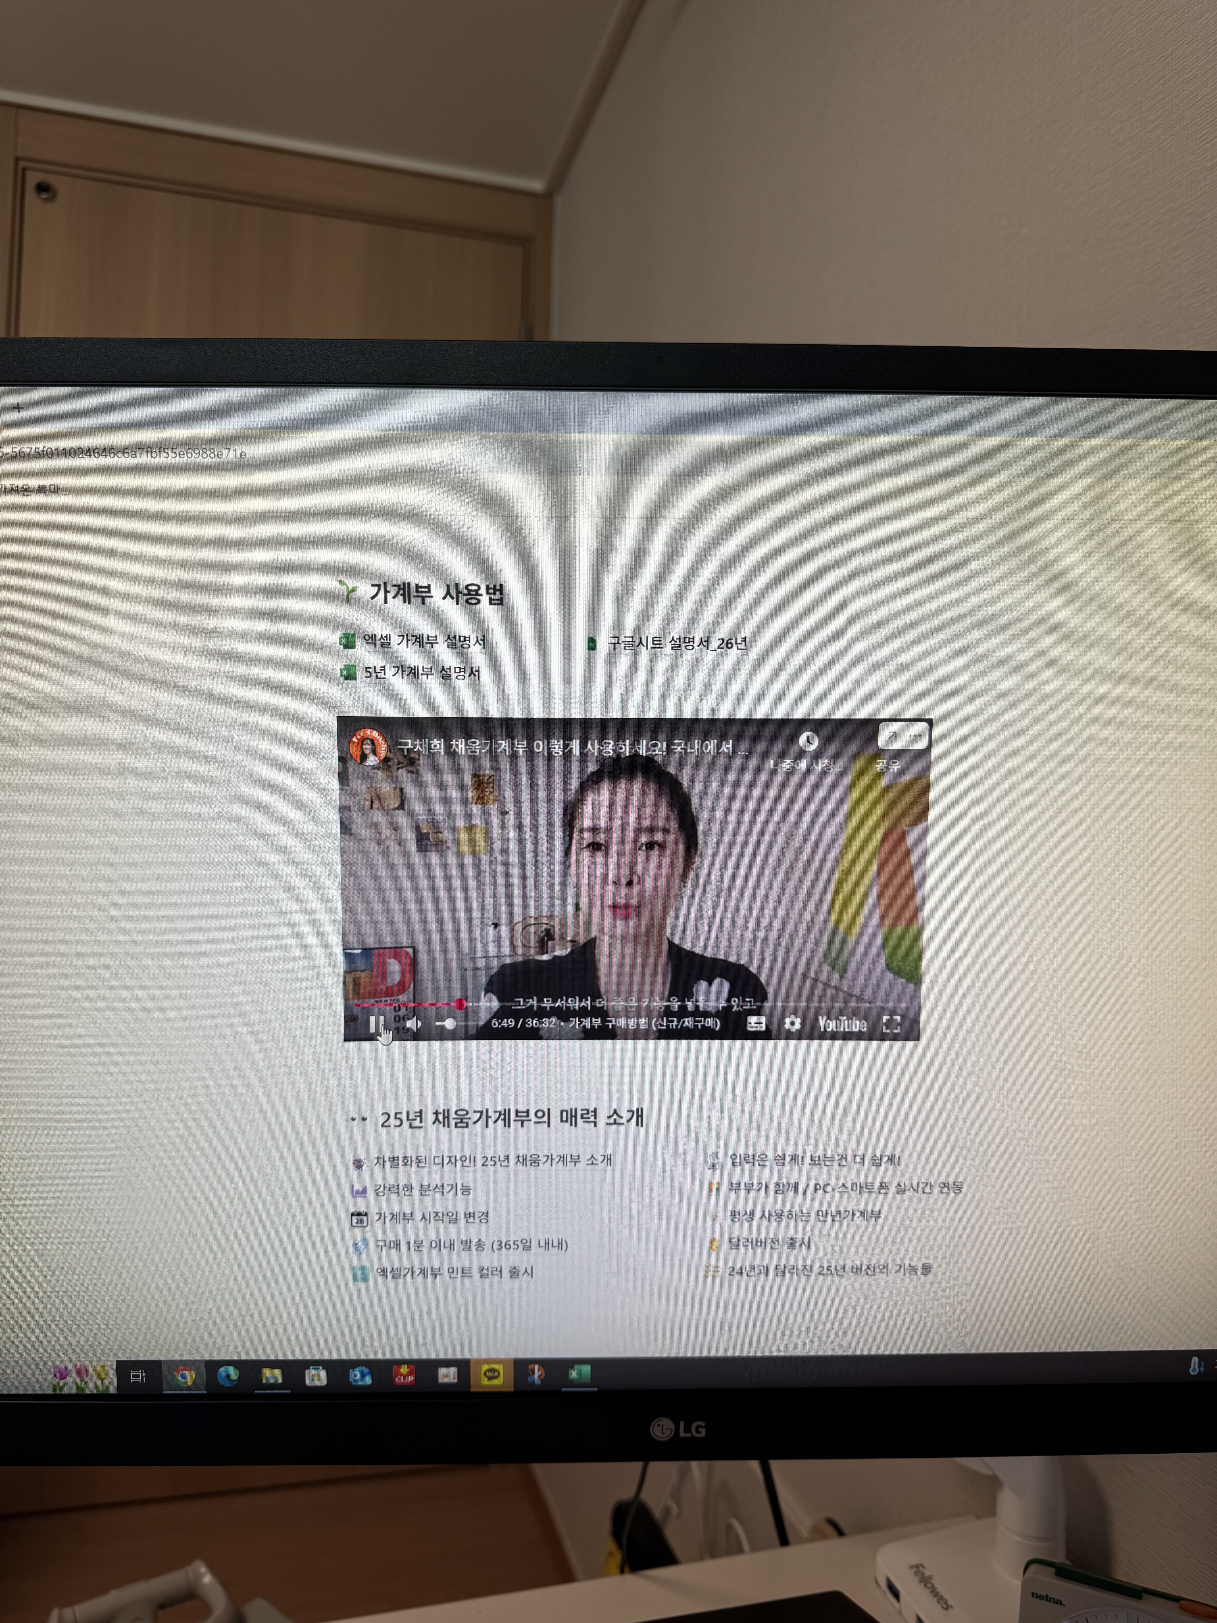Click the calendar icon beside 가계부 시작일 변경
The height and width of the screenshot is (1623, 1217).
[359, 1218]
